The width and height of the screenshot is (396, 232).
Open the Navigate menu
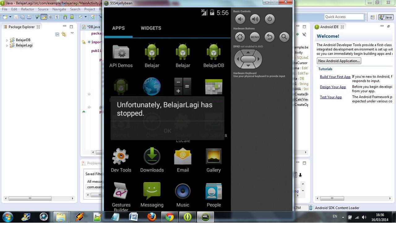point(59,9)
